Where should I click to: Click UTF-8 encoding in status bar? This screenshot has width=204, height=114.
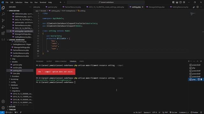click(x=154, y=112)
